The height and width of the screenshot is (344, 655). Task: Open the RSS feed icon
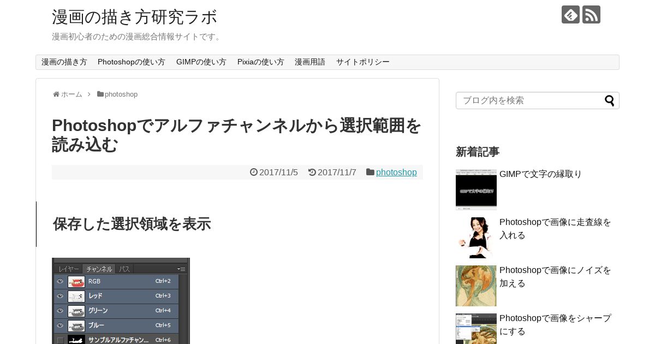[591, 14]
